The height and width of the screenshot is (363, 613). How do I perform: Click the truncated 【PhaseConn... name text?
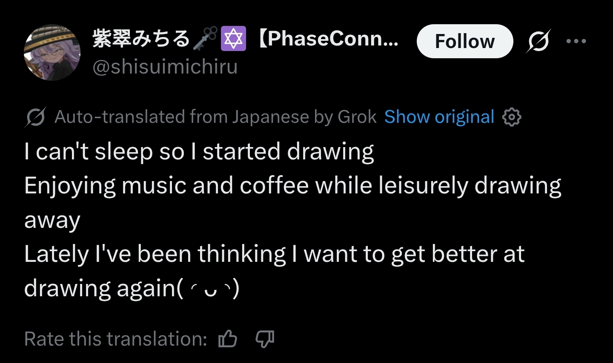point(328,39)
